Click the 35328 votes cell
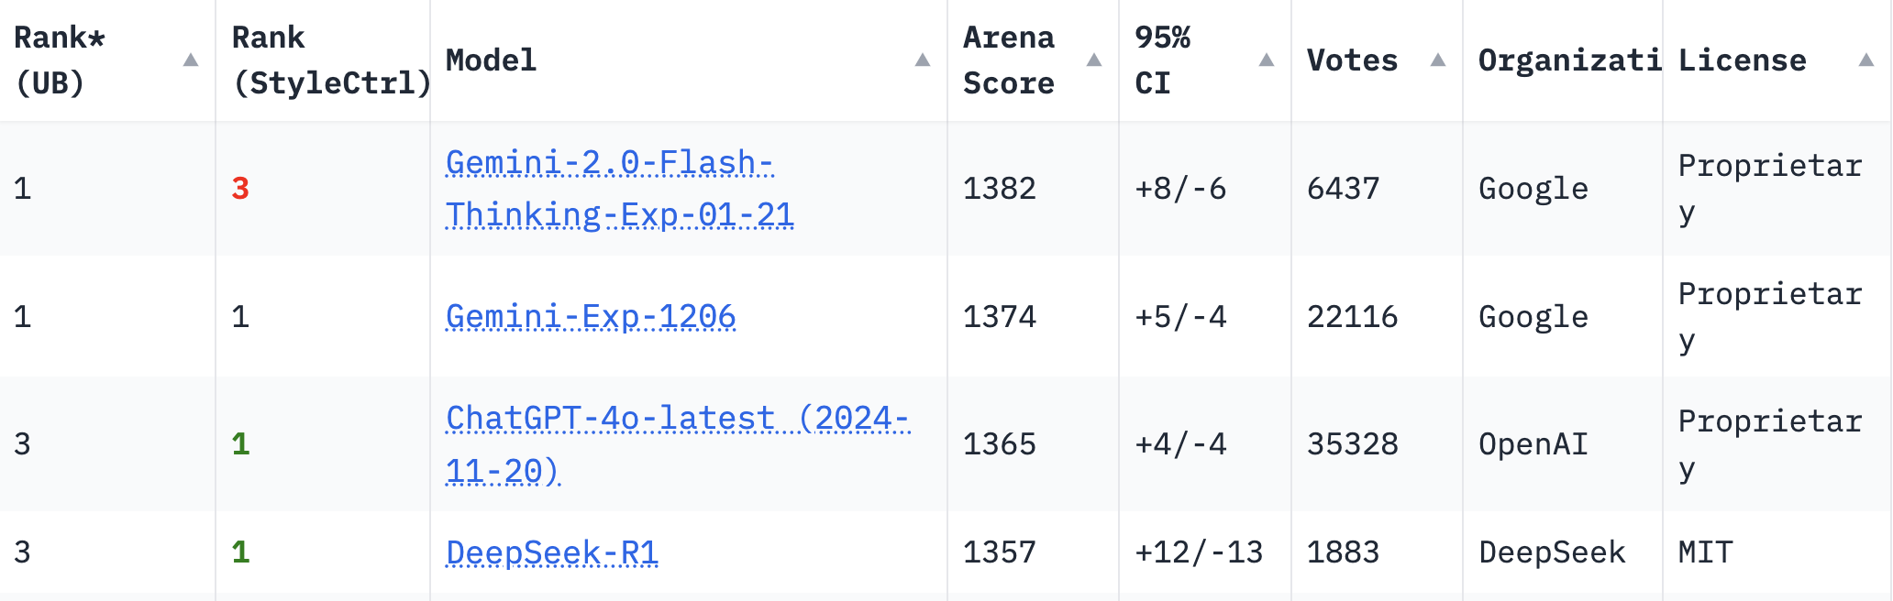 coord(1352,444)
